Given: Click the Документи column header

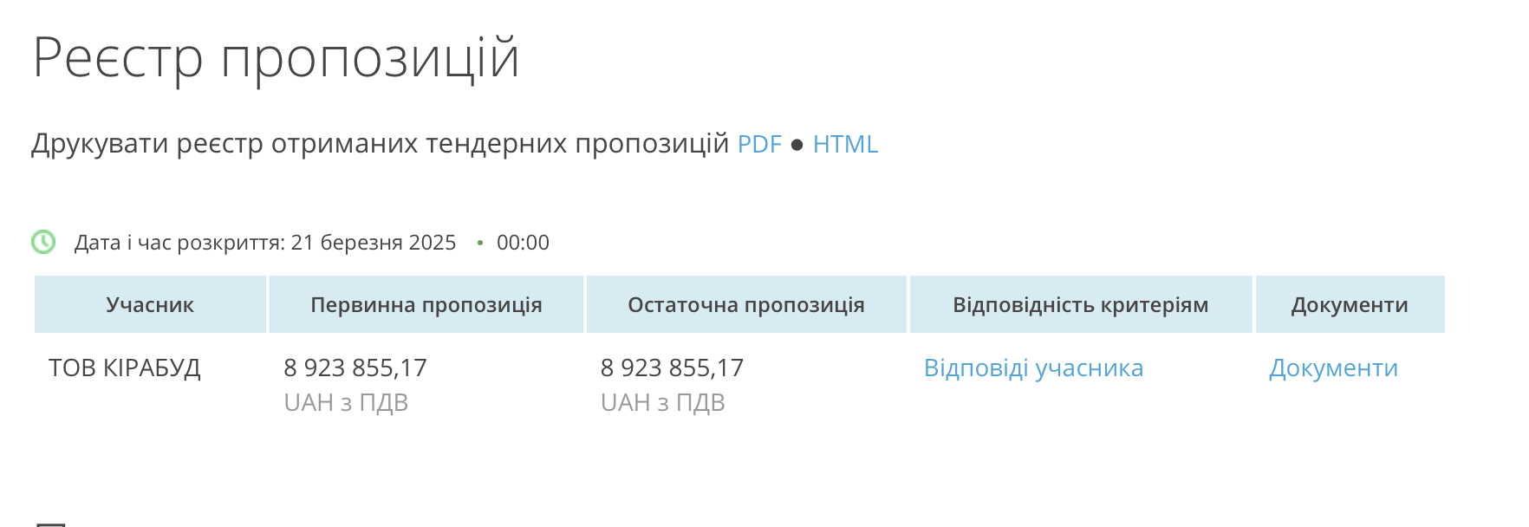Looking at the screenshot, I should (1350, 304).
